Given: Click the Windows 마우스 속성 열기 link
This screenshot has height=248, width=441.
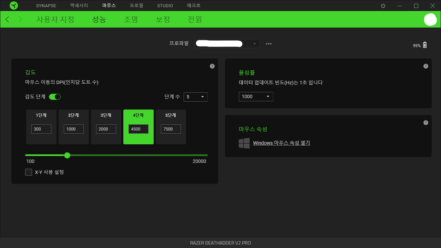Looking at the screenshot, I should [281, 143].
